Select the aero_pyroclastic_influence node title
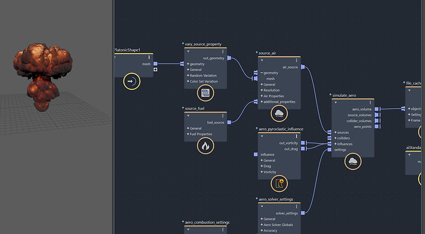425x234 pixels. (281, 129)
